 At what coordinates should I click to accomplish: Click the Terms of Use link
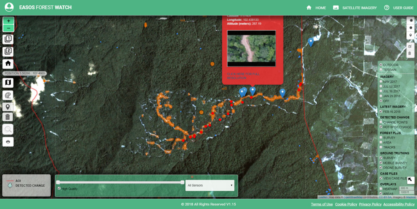[322, 204]
